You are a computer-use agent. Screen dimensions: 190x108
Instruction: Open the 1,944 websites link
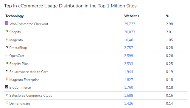[x=129, y=72]
